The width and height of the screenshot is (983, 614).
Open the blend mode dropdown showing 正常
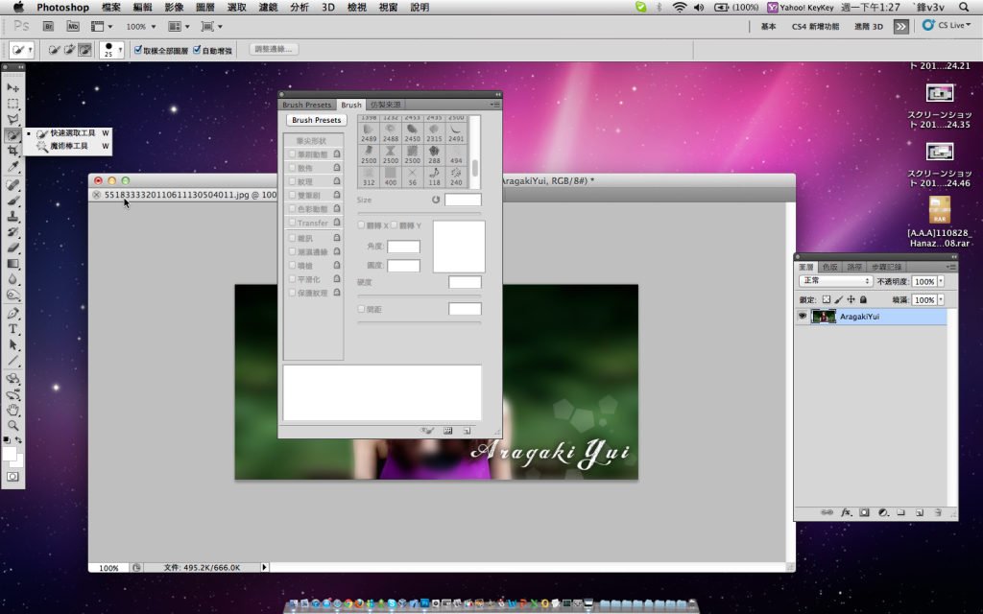click(835, 282)
